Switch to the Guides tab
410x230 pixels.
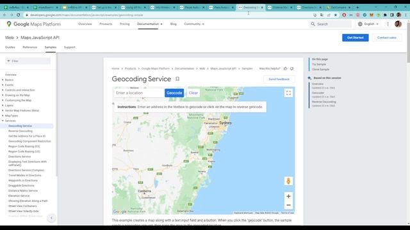point(10,47)
